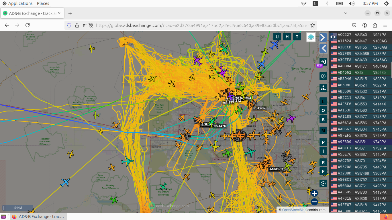Expand the list all tabs chevron
The height and width of the screenshot is (220, 392).
(x=346, y=13)
